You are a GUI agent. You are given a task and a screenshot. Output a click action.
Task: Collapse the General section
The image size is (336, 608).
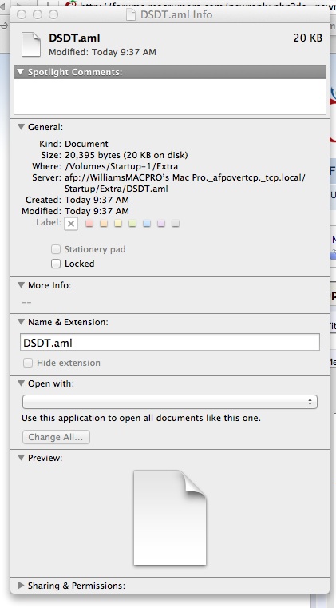click(21, 127)
